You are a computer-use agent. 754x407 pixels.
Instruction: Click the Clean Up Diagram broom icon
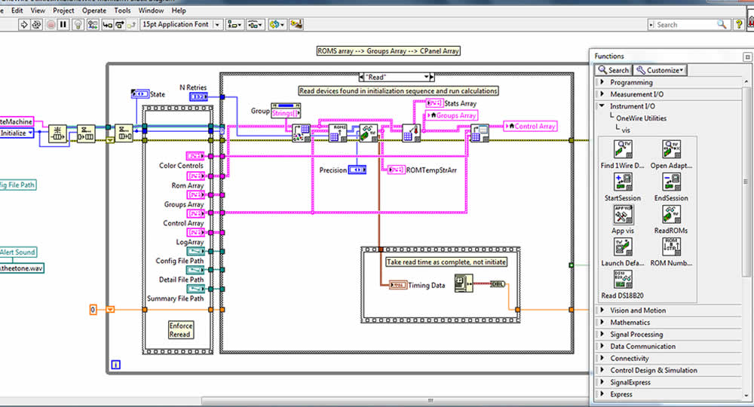coord(296,24)
